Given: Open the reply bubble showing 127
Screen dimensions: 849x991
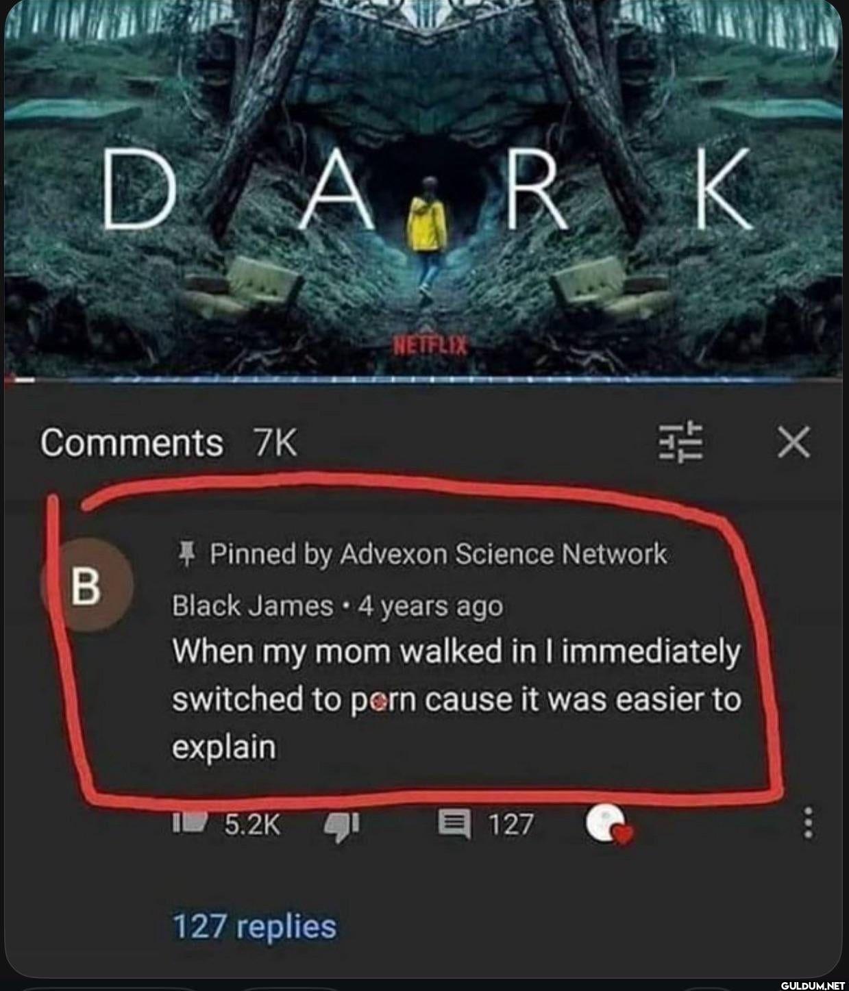Looking at the screenshot, I should pos(454,825).
